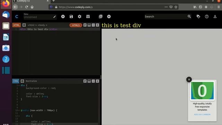Click the CSS panel layout toggle icon
The image size is (222, 125).
(x=89, y=81)
